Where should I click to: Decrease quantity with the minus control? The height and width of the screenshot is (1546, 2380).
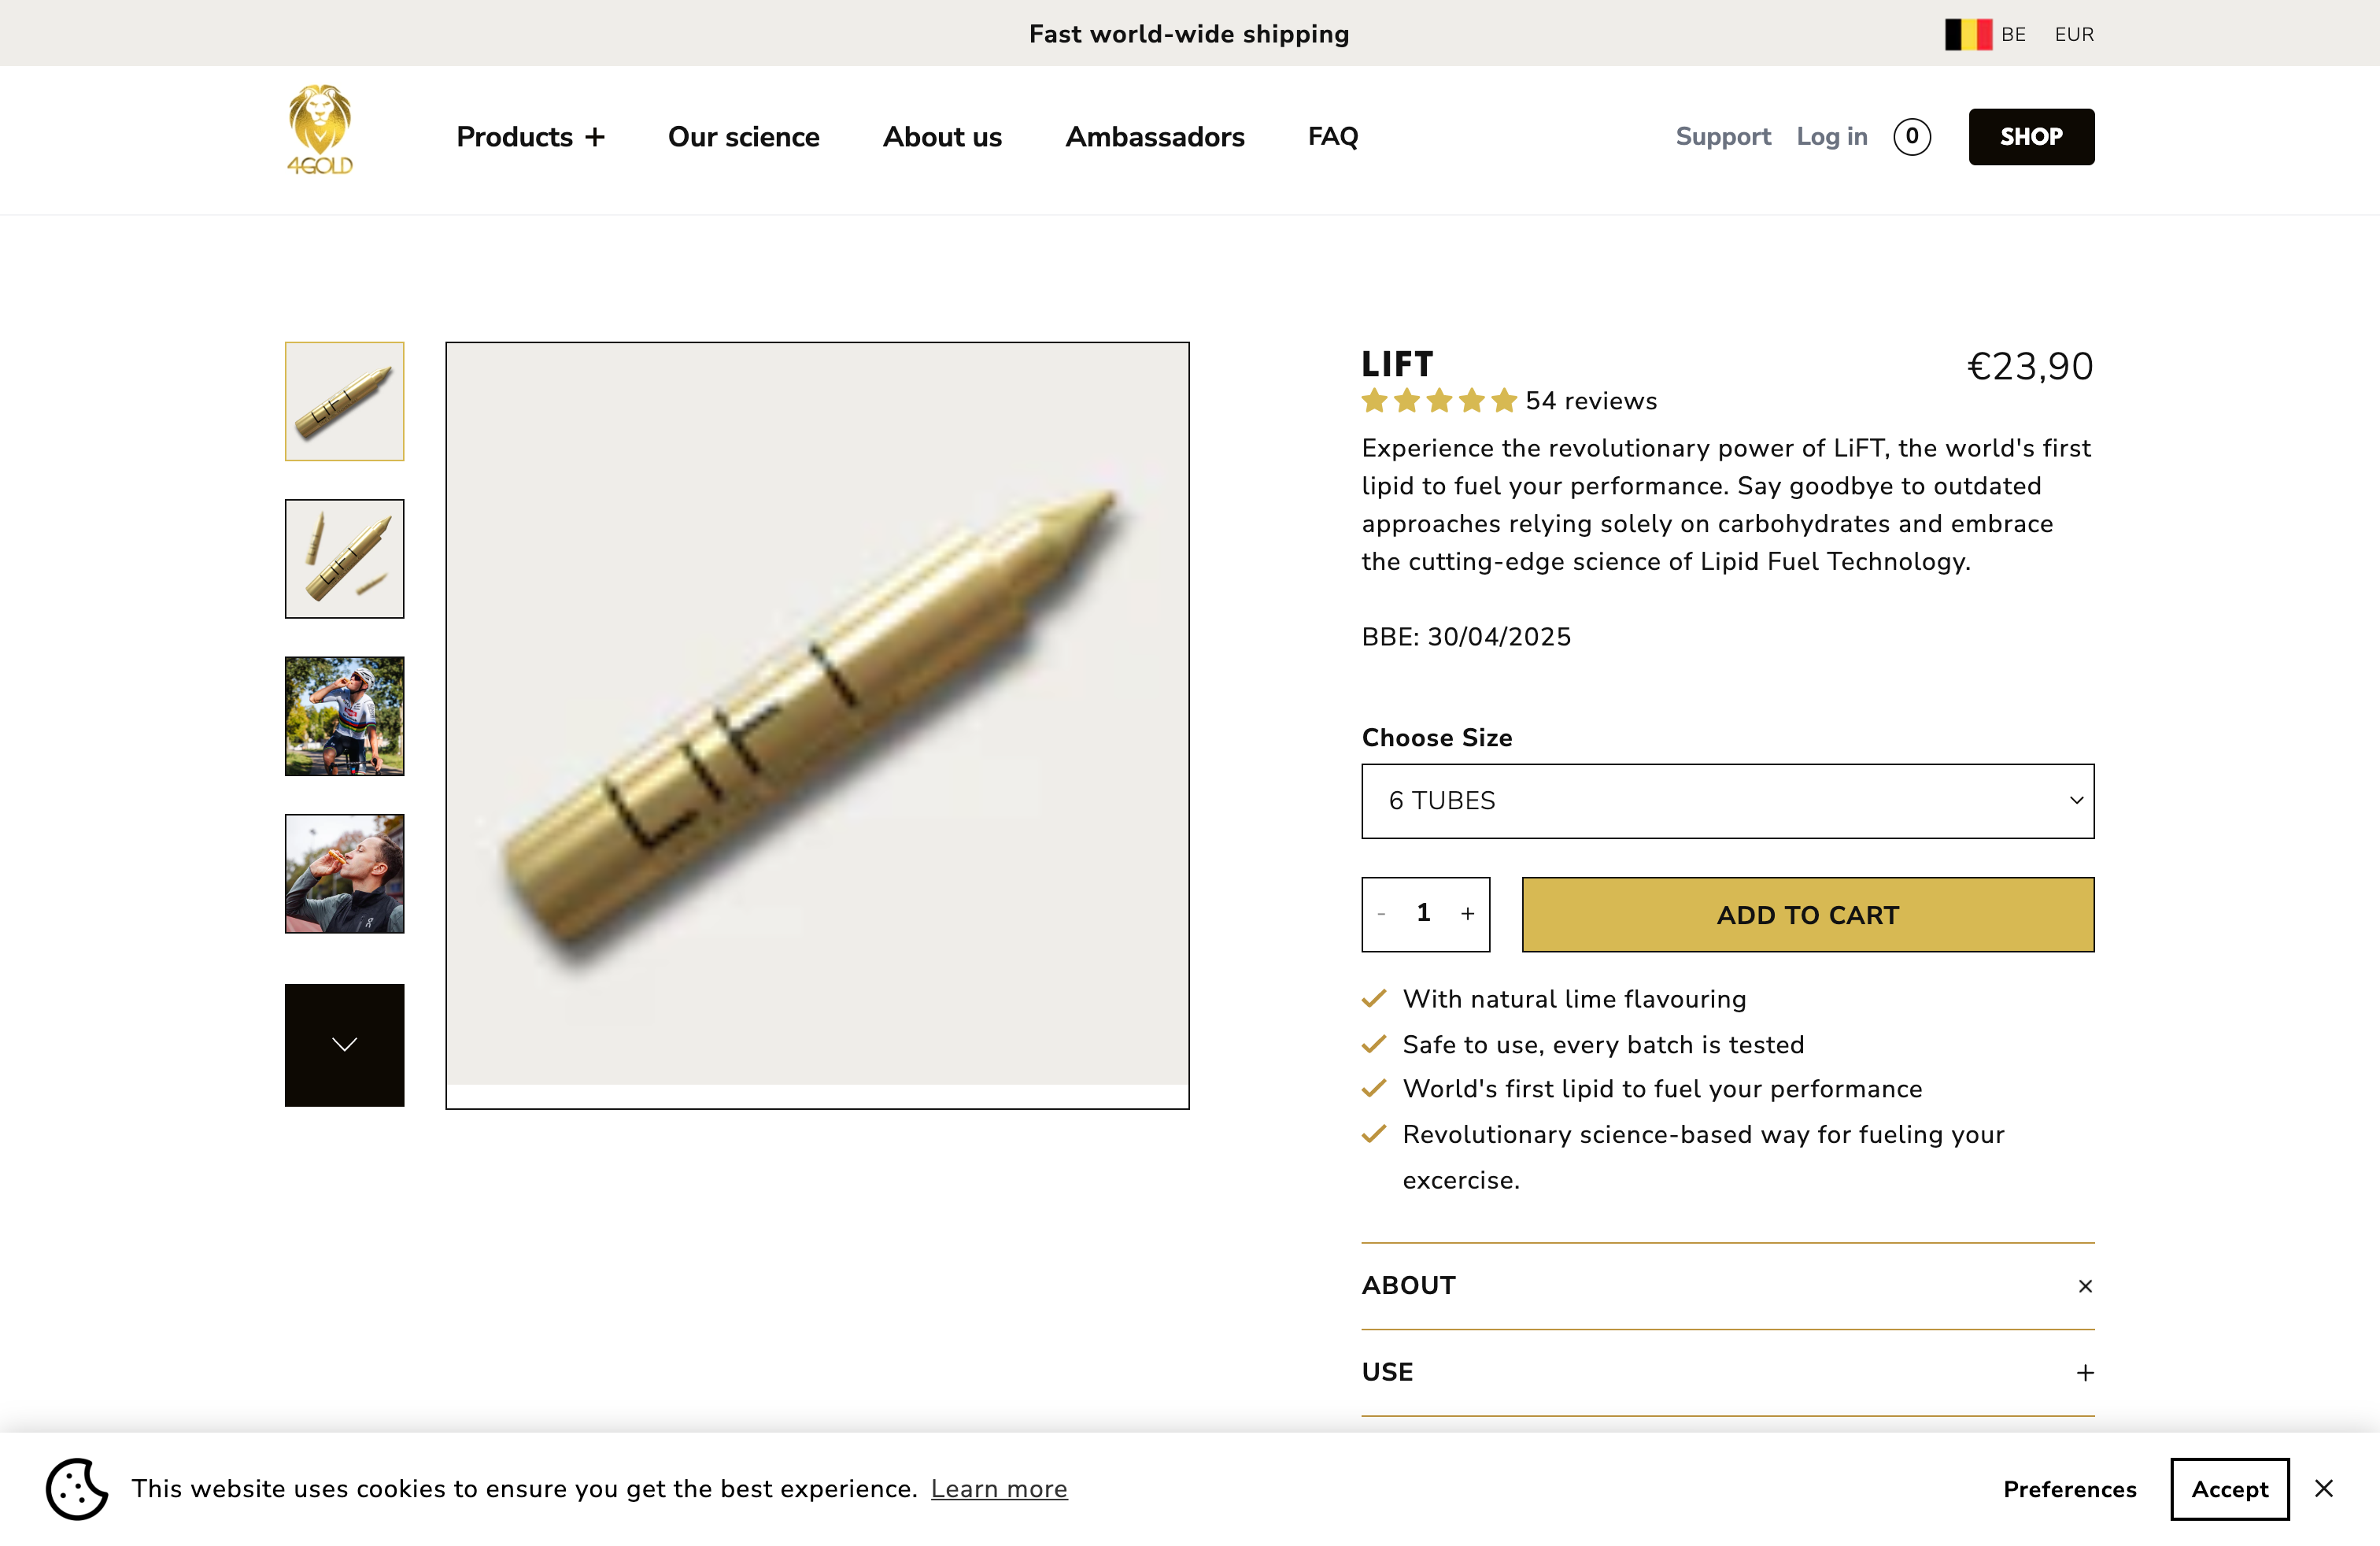pos(1383,913)
